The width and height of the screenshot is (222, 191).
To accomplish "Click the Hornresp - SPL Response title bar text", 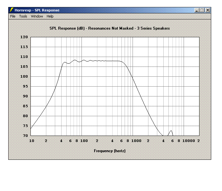I will click(37, 10).
